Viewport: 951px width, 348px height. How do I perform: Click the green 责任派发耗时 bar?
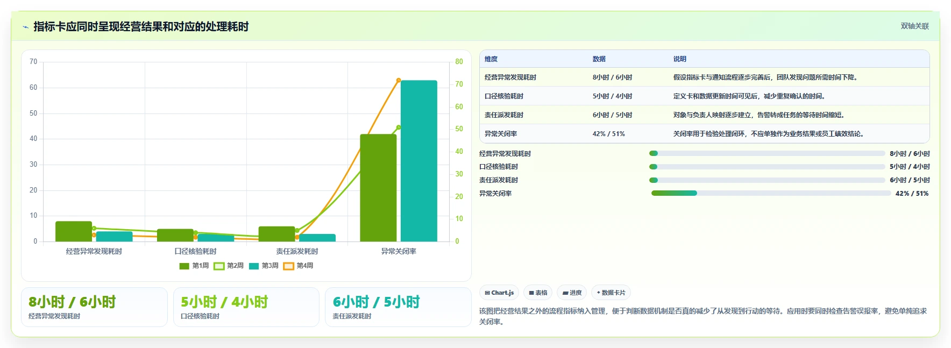click(276, 234)
